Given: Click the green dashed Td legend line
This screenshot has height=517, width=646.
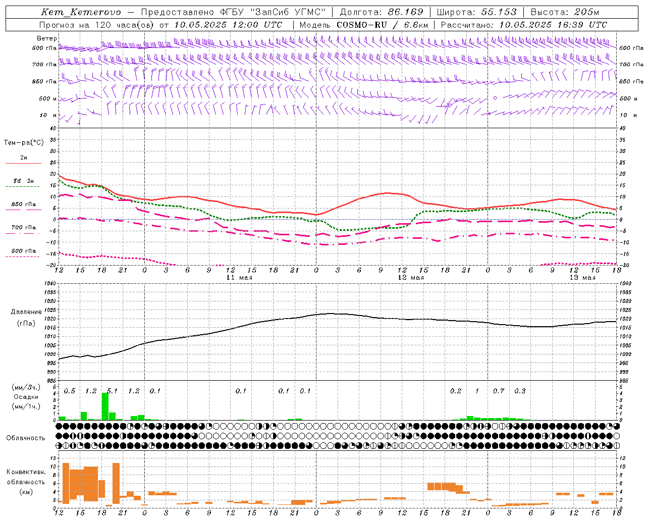Looking at the screenshot, I should pyautogui.click(x=22, y=186).
